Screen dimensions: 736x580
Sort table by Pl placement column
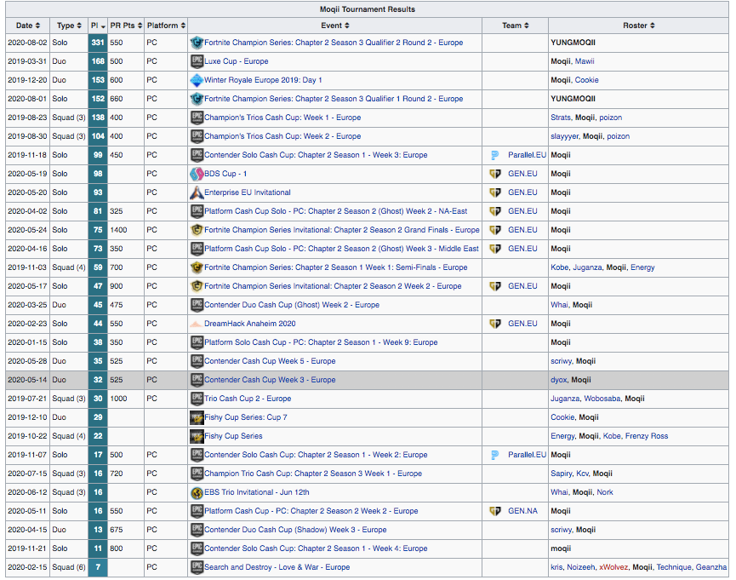pyautogui.click(x=98, y=26)
